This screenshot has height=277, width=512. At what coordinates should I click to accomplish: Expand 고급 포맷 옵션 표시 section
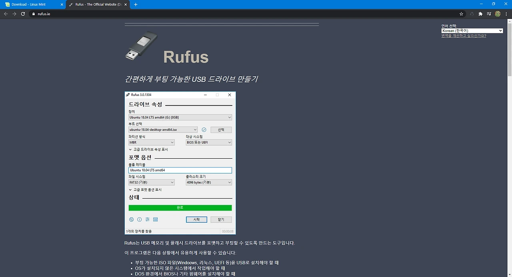145,190
